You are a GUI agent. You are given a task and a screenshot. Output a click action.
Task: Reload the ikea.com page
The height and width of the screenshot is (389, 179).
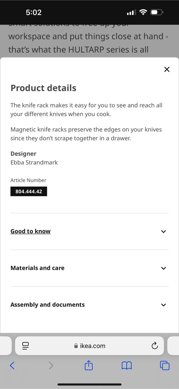coord(154,346)
